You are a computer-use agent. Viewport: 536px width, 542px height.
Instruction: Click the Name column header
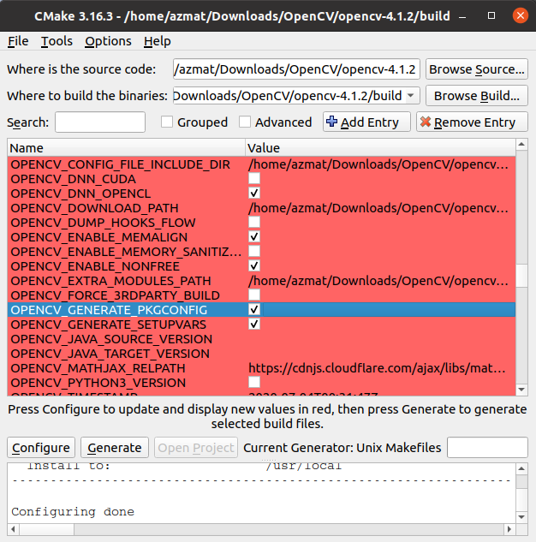click(x=127, y=147)
